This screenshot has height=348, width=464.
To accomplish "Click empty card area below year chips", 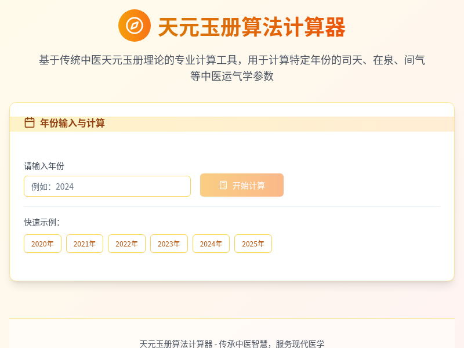I will tap(232, 266).
